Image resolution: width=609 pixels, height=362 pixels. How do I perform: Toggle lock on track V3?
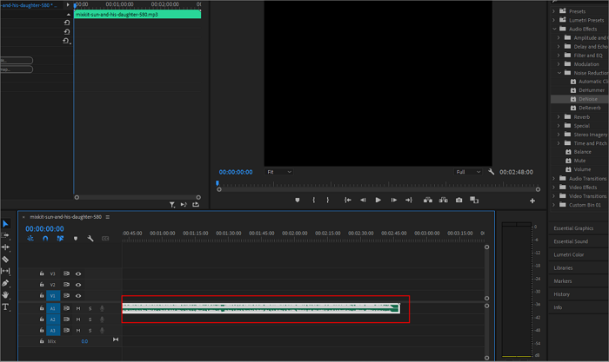click(x=42, y=273)
